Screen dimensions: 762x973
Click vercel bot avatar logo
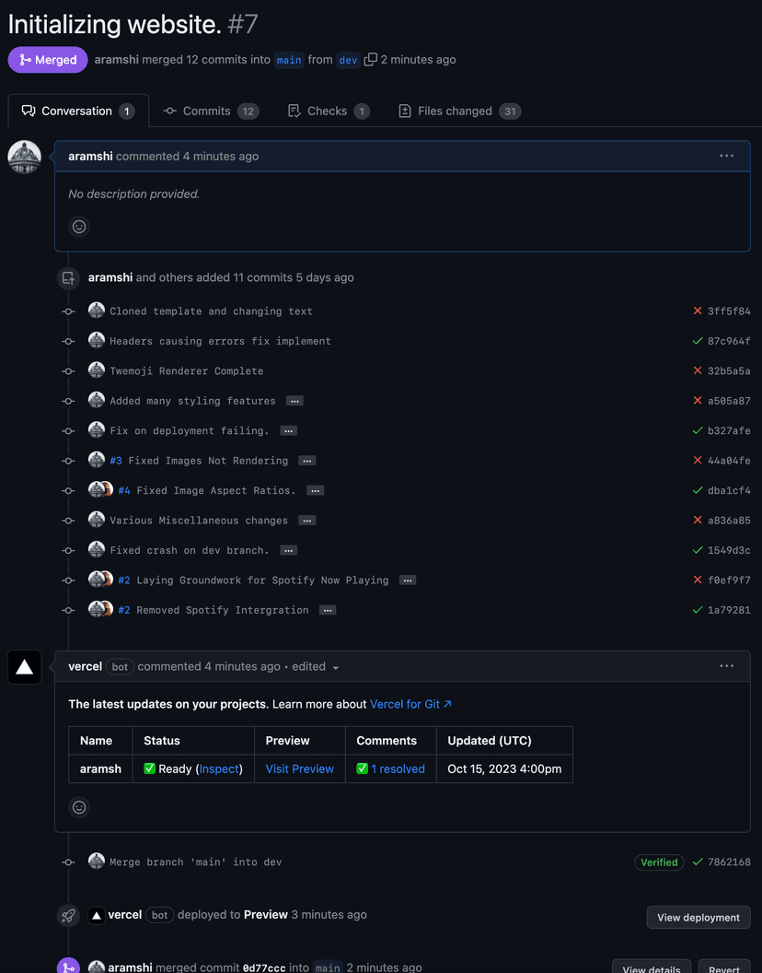click(25, 667)
